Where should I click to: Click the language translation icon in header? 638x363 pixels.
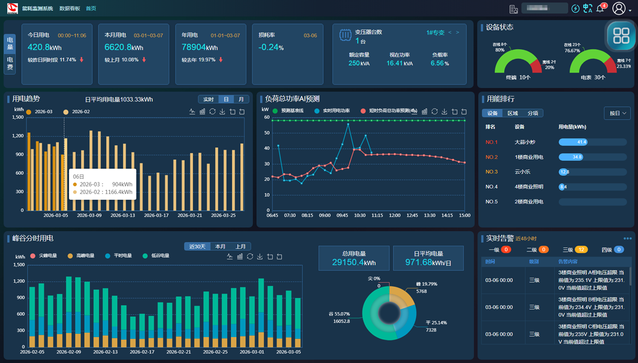[x=587, y=9]
